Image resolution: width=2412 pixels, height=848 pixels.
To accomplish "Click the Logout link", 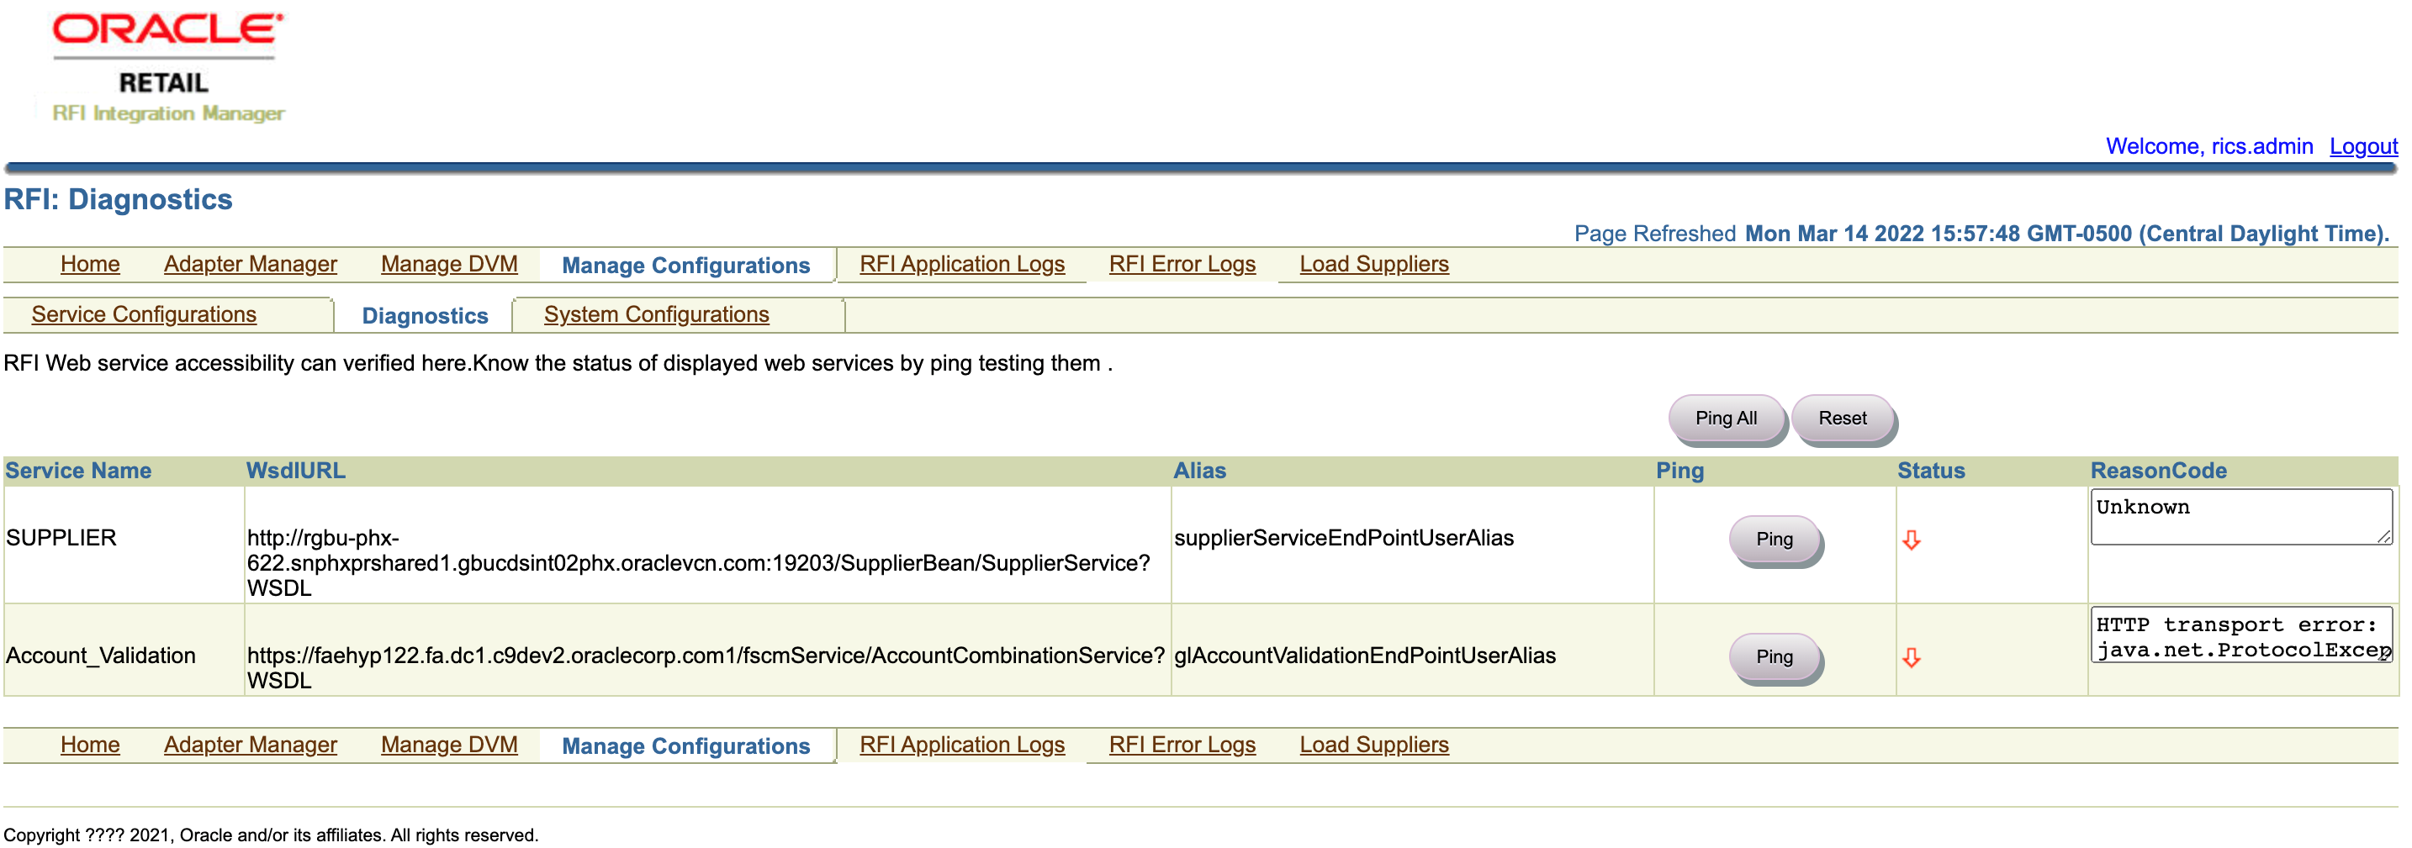I will (x=2364, y=146).
